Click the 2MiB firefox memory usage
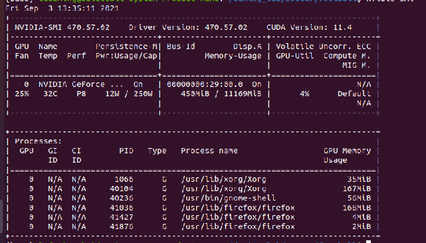Viewport: 426px width, 243px height. (x=362, y=226)
